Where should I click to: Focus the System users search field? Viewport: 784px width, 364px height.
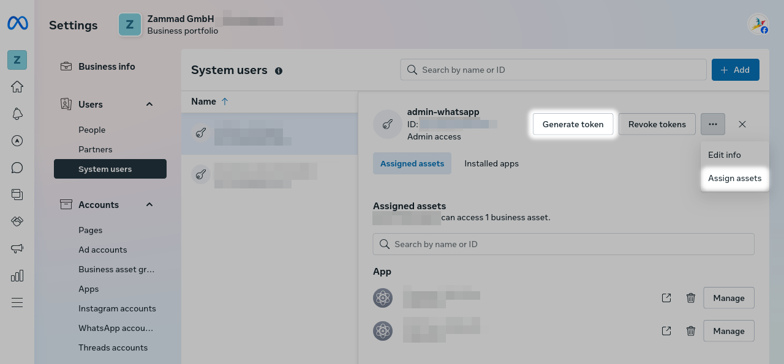pos(554,70)
